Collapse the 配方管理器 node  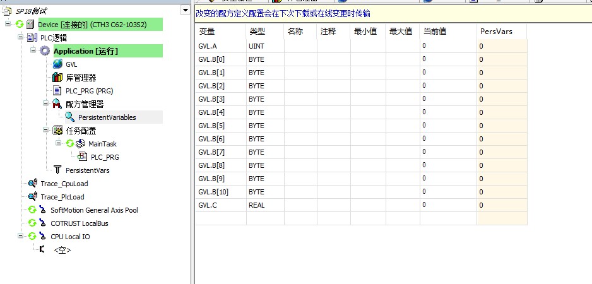point(45,103)
